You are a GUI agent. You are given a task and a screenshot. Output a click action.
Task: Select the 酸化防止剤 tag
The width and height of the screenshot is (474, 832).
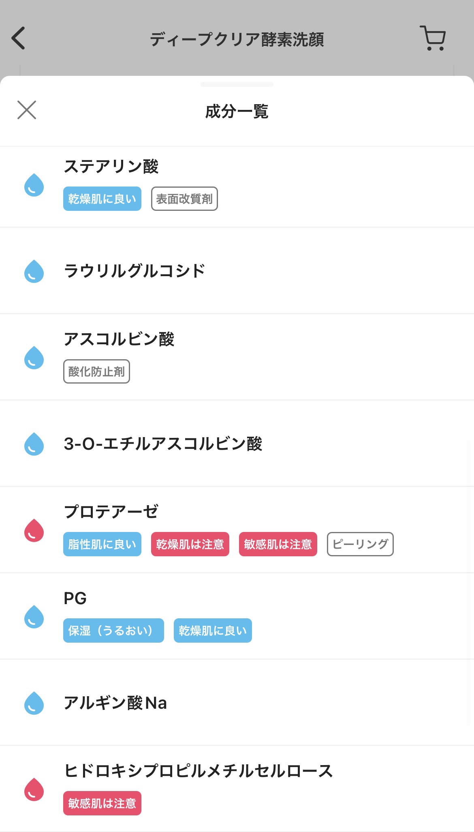pyautogui.click(x=96, y=371)
